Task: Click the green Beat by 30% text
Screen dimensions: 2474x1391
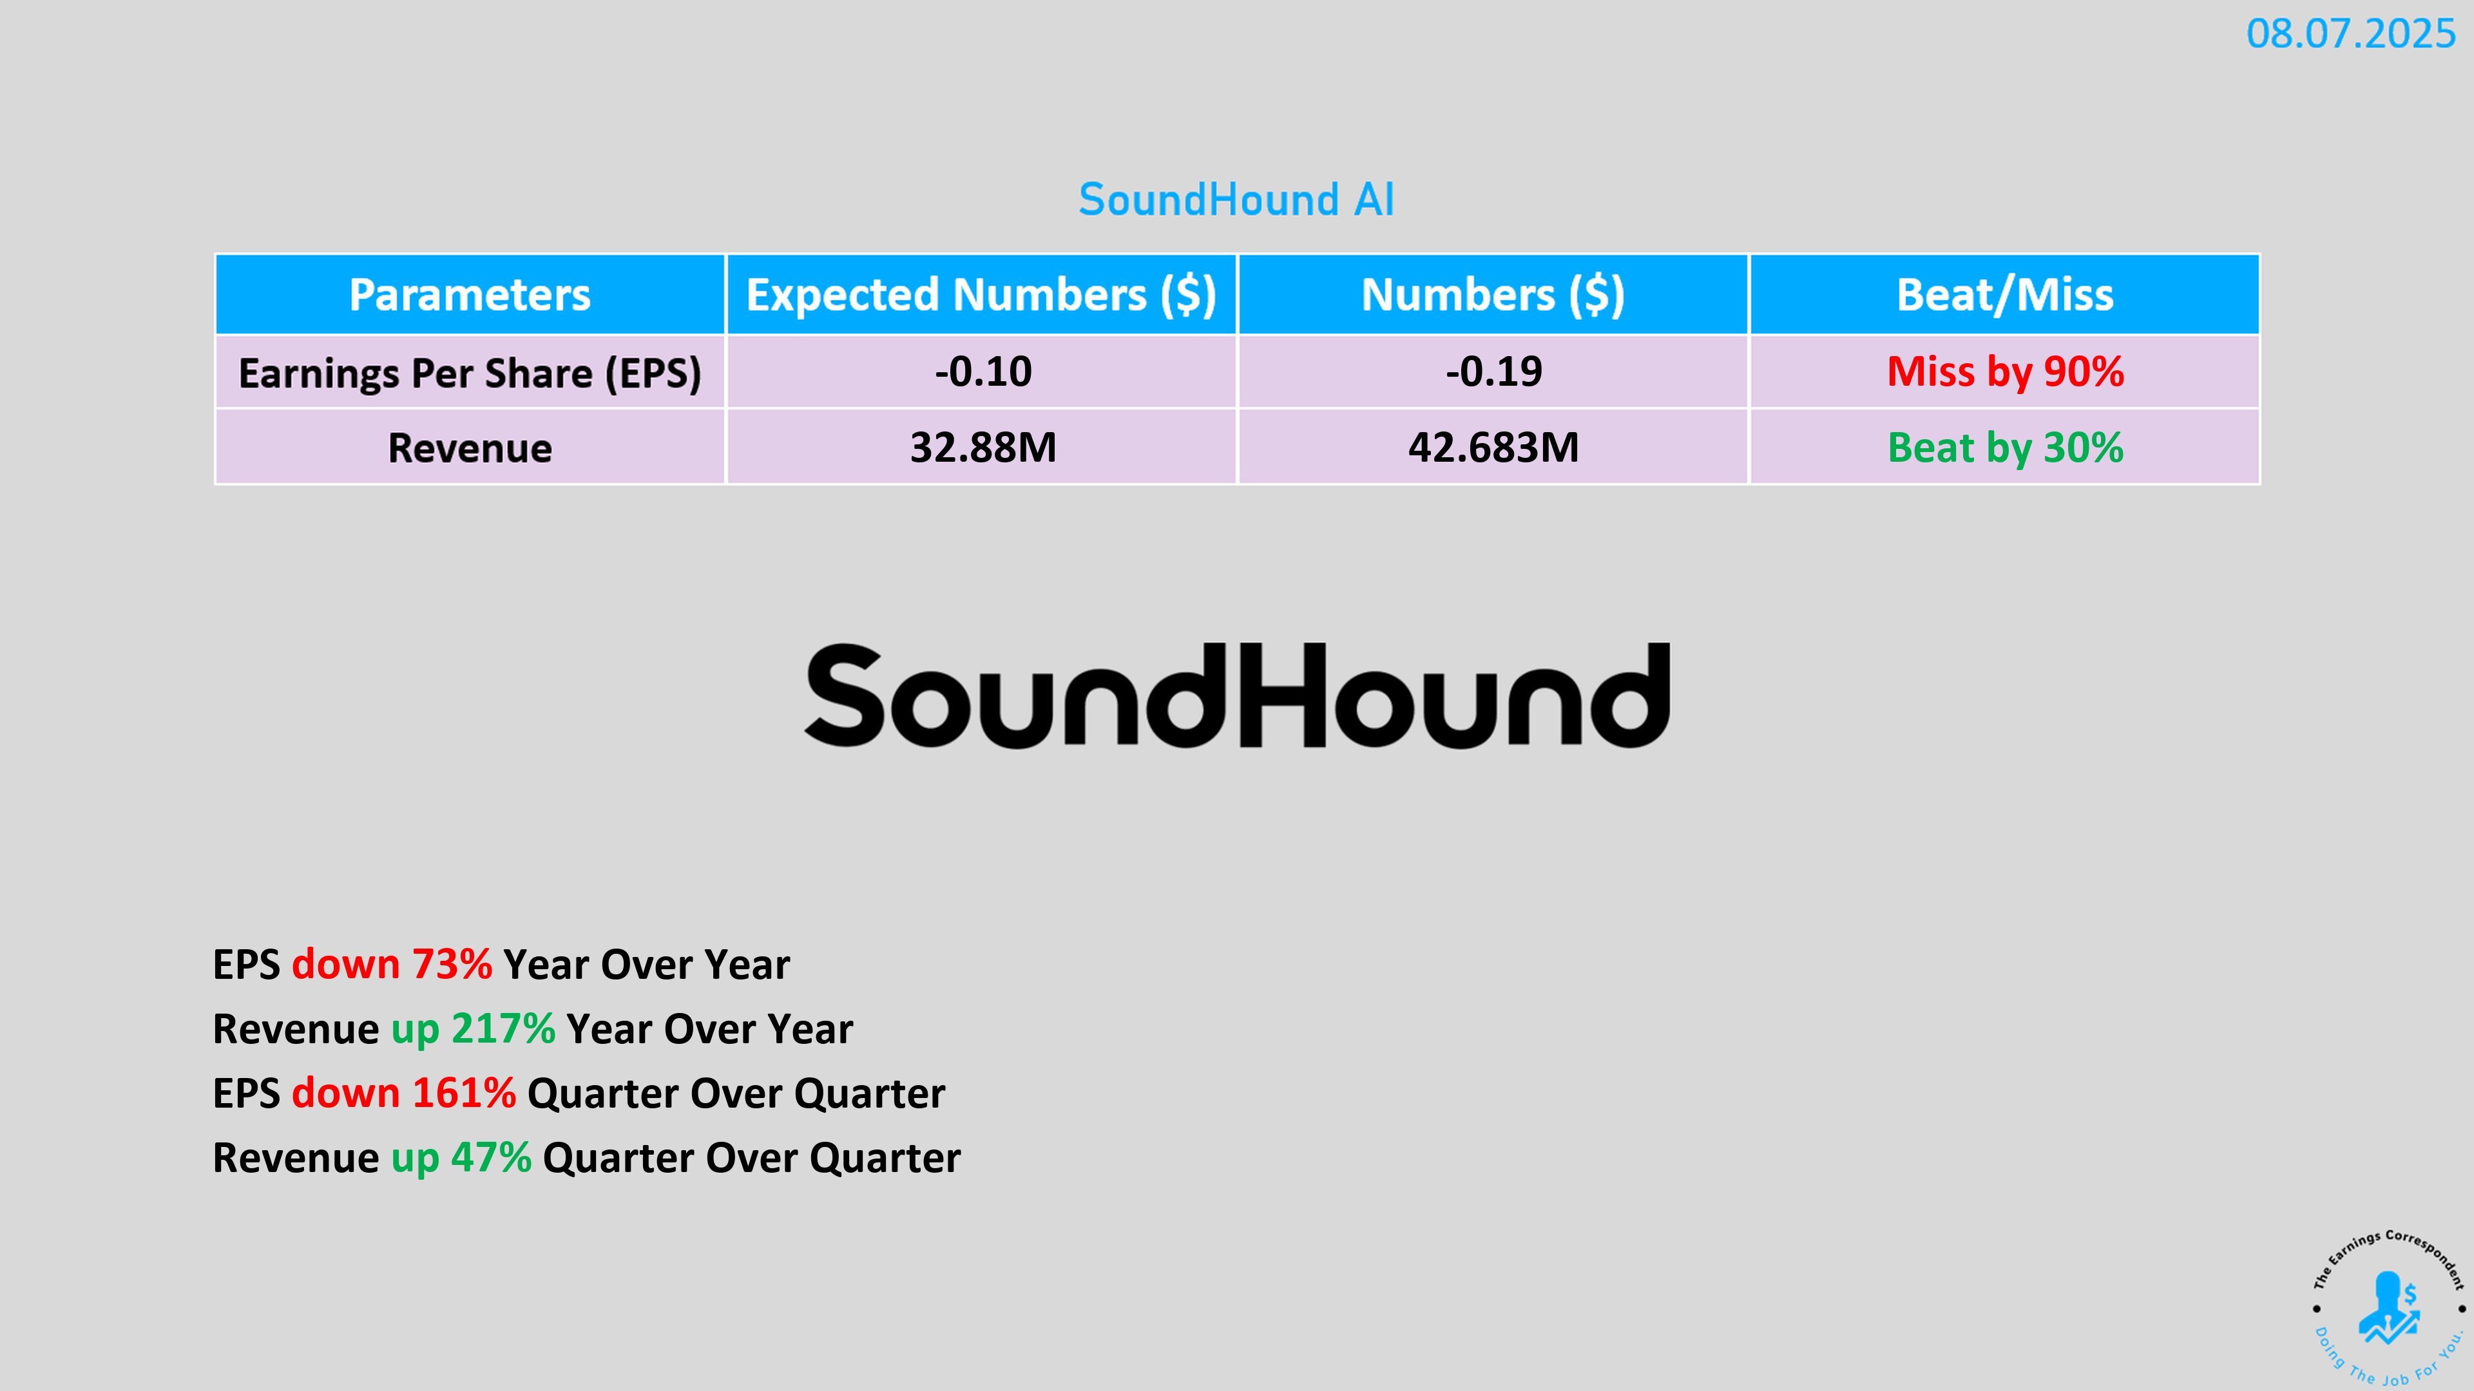Action: coord(2006,448)
